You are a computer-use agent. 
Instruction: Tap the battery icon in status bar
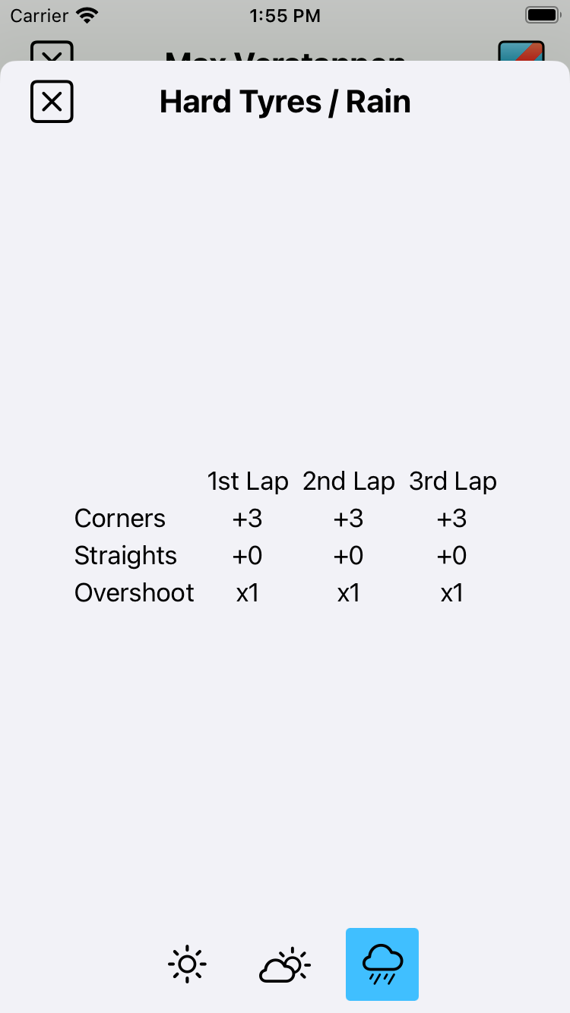[543, 15]
